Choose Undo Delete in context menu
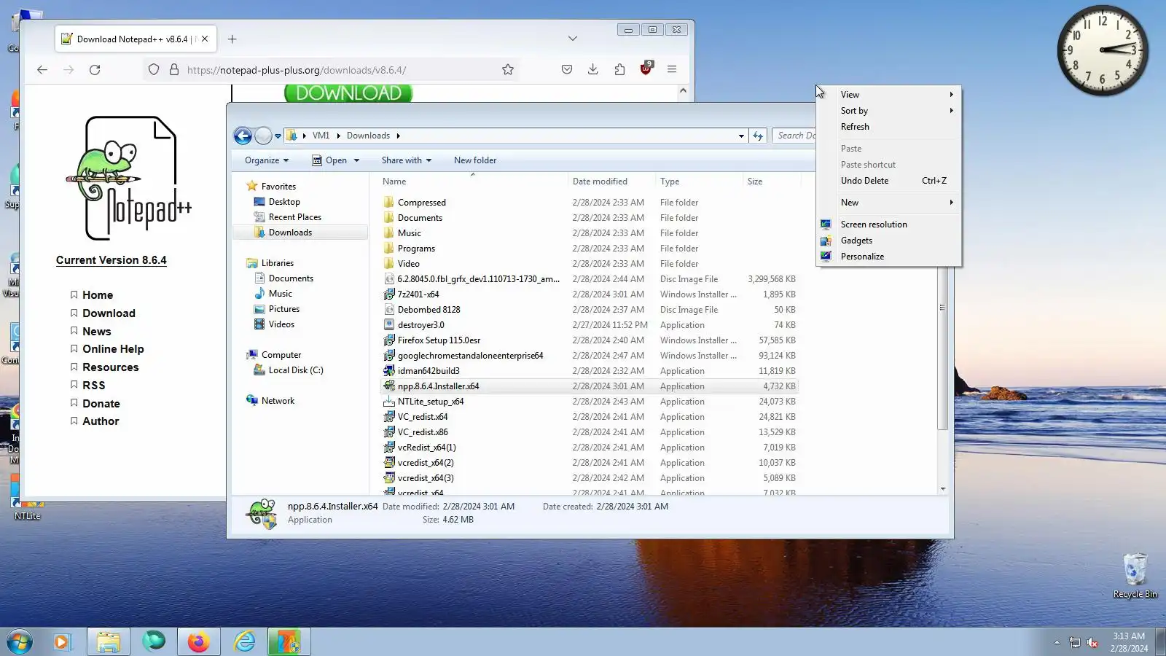1166x656 pixels. tap(889, 181)
